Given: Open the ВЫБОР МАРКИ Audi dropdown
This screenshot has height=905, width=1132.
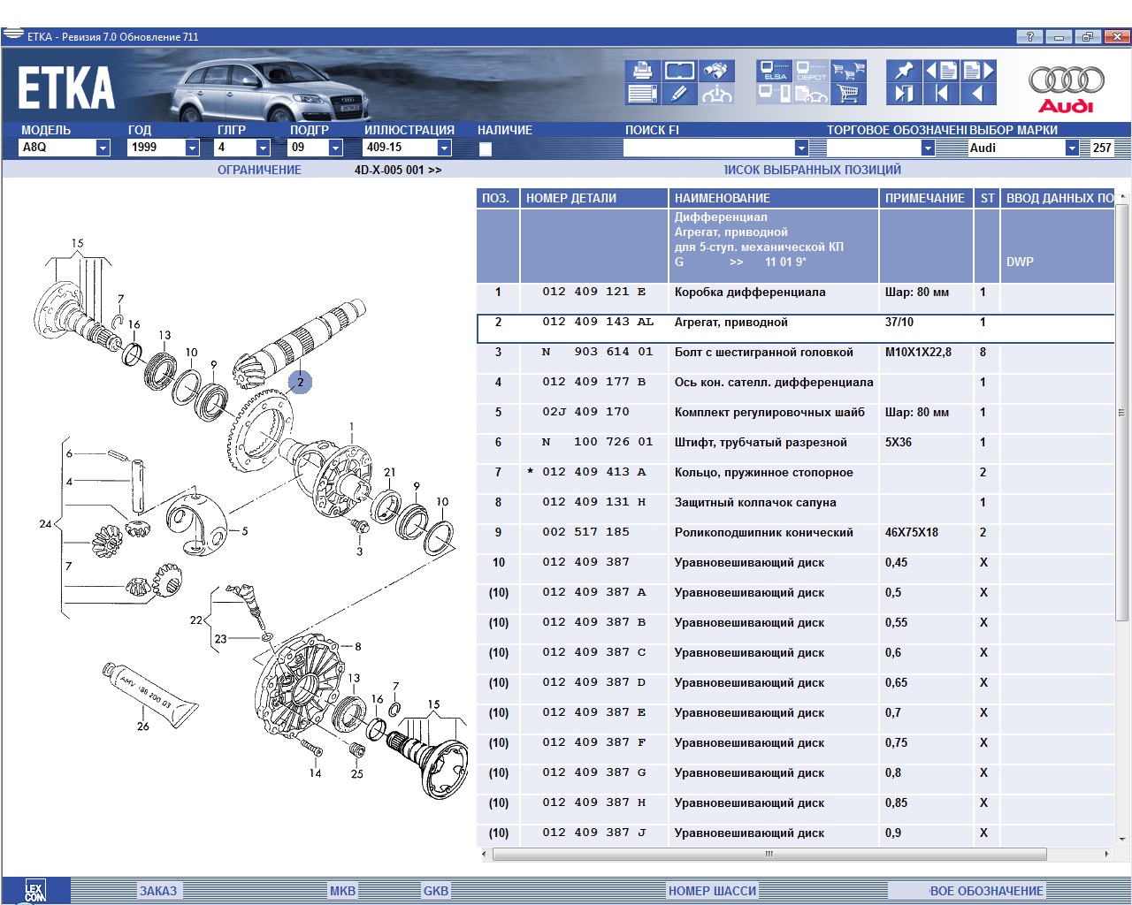Looking at the screenshot, I should coord(1072,148).
